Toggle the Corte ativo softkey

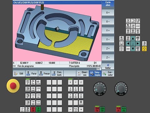click(x=108, y=3)
